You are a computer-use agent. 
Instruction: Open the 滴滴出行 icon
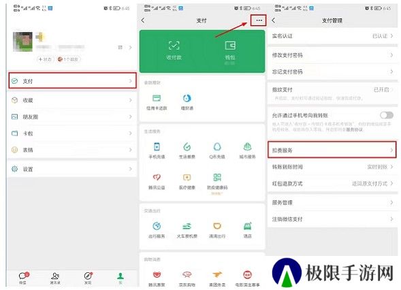(x=217, y=226)
